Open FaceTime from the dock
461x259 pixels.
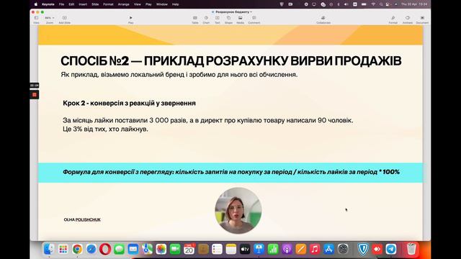coord(175,250)
